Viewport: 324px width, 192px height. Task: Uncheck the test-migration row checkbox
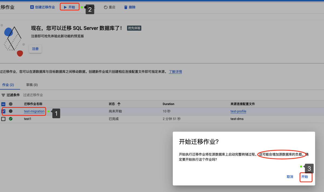[4, 111]
